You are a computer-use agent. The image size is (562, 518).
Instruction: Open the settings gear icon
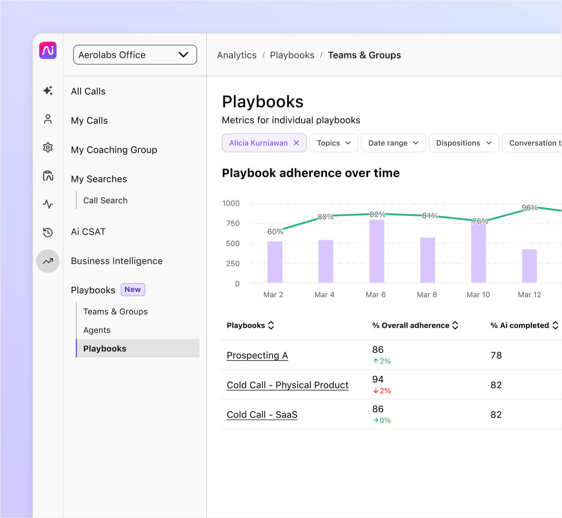click(48, 147)
